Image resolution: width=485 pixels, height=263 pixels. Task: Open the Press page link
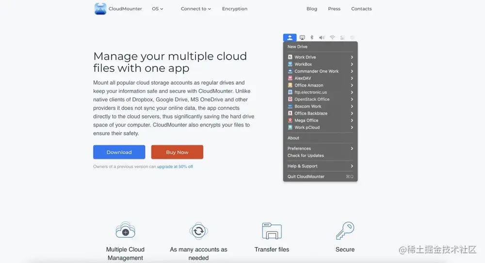pyautogui.click(x=334, y=9)
